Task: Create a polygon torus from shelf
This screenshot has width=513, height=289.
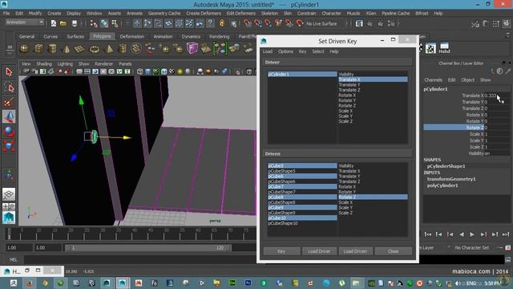Action: pos(95,49)
